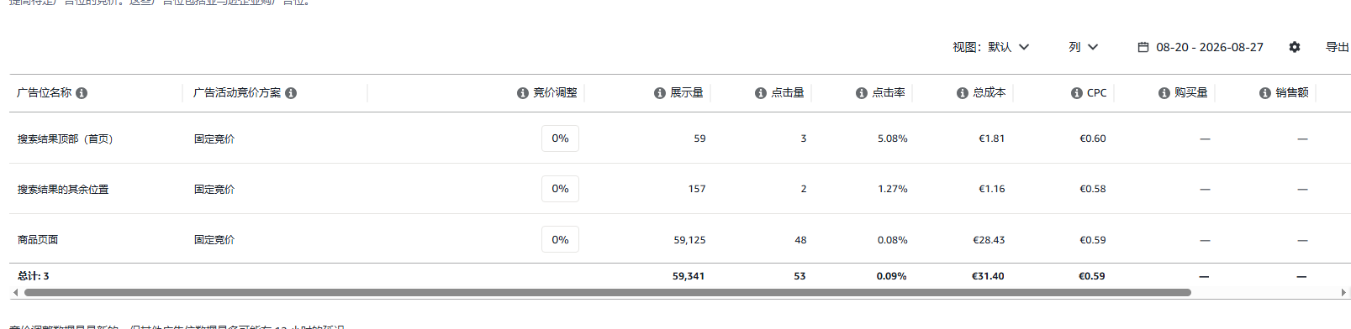Image resolution: width=1351 pixels, height=329 pixels.
Task: Click 固定竞价 in 搜索结果的其余位置 row
Action: pyautogui.click(x=214, y=190)
